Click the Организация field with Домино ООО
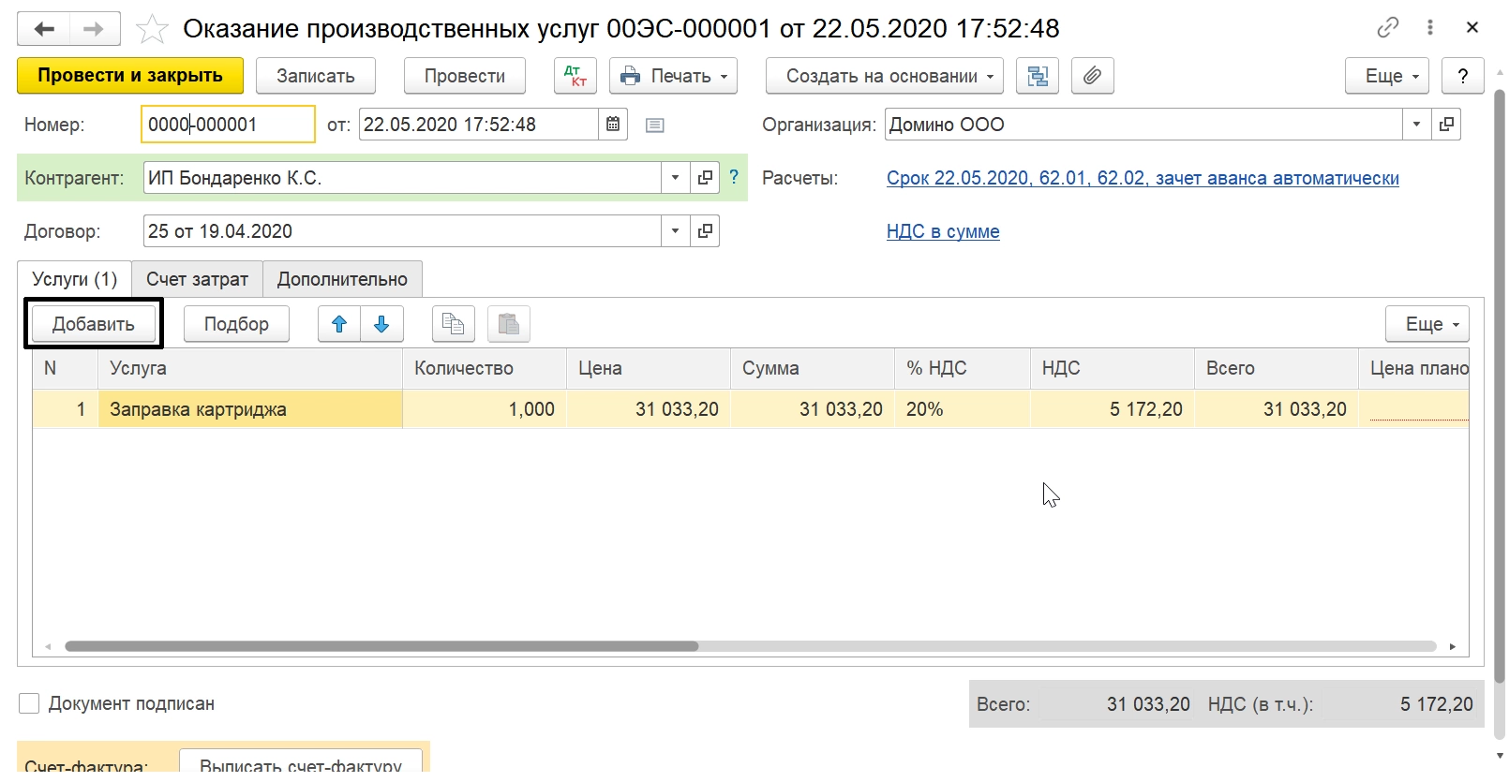1509x782 pixels. 1143,125
